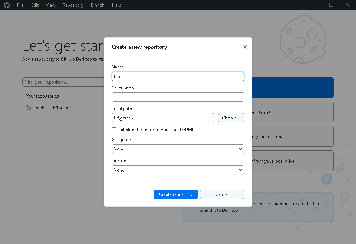
Task: Open the Repository menu
Action: click(73, 5)
